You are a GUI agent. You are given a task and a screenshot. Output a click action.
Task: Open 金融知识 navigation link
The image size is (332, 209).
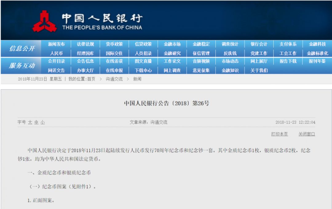point(230,70)
